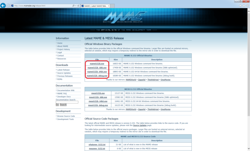The width and height of the screenshot is (250, 151).
Task: Open the Development Tools link
Action: (x=65, y=119)
